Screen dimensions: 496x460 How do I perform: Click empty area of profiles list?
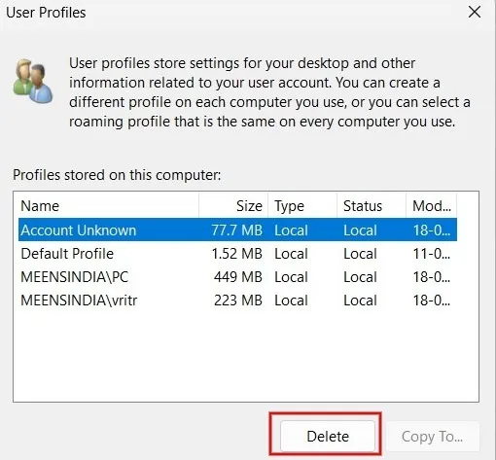[246, 357]
